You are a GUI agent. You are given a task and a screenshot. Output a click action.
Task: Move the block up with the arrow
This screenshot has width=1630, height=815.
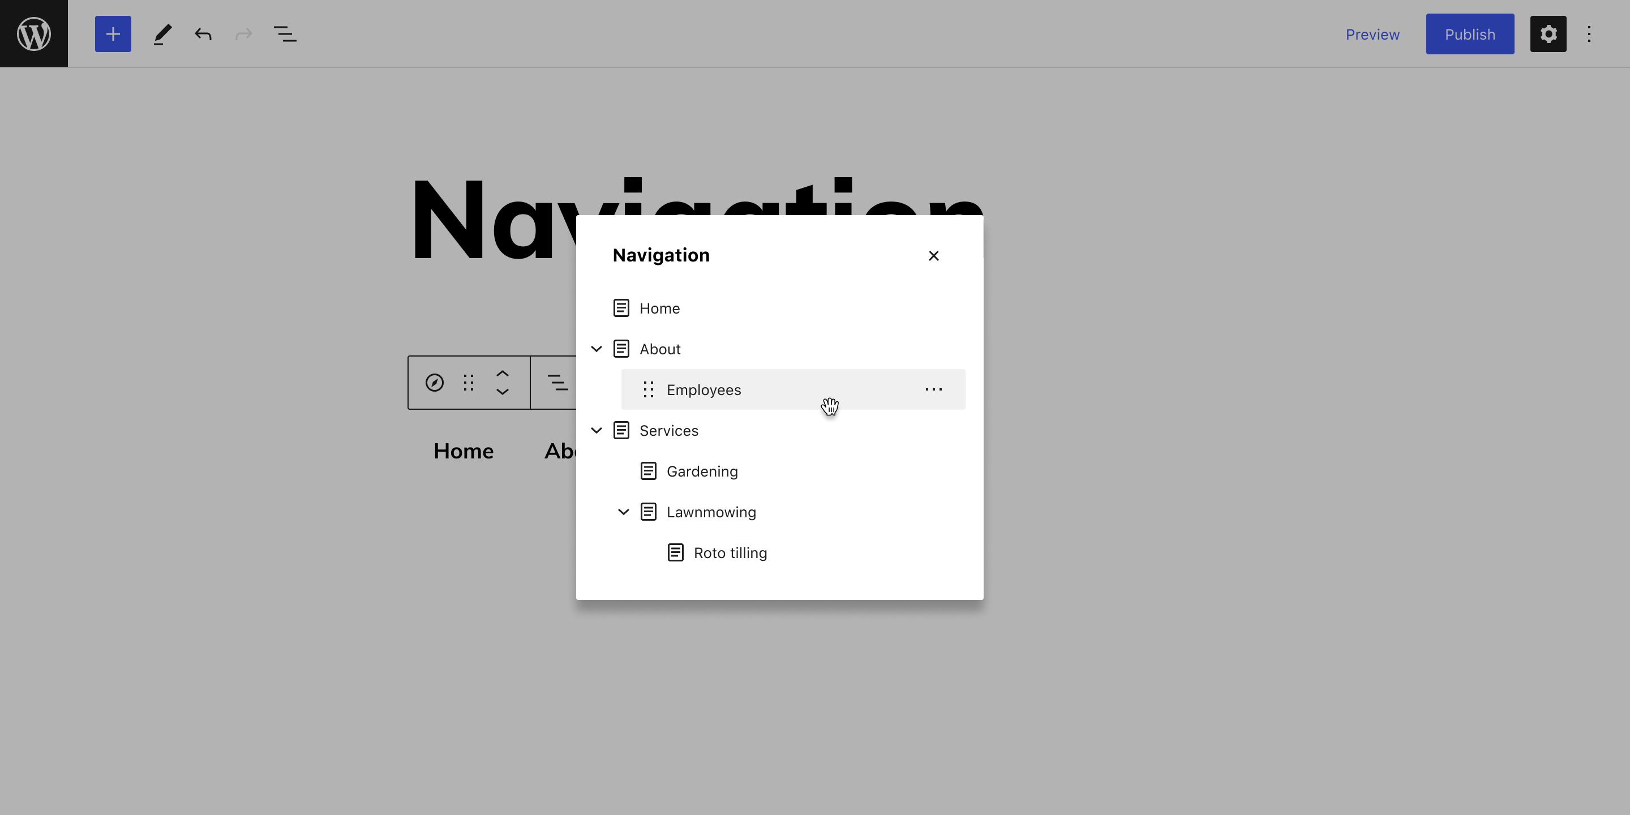pos(503,374)
